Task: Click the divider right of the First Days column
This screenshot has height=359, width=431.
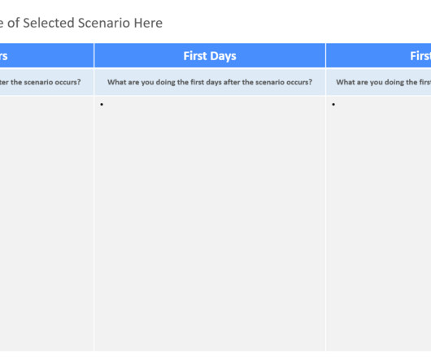Action: click(326, 197)
